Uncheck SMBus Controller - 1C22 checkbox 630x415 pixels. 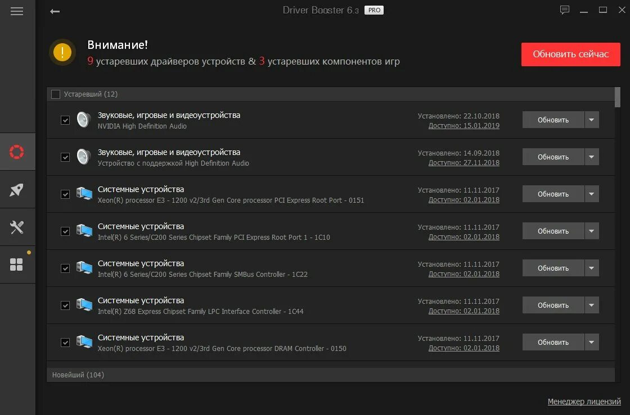coord(65,268)
